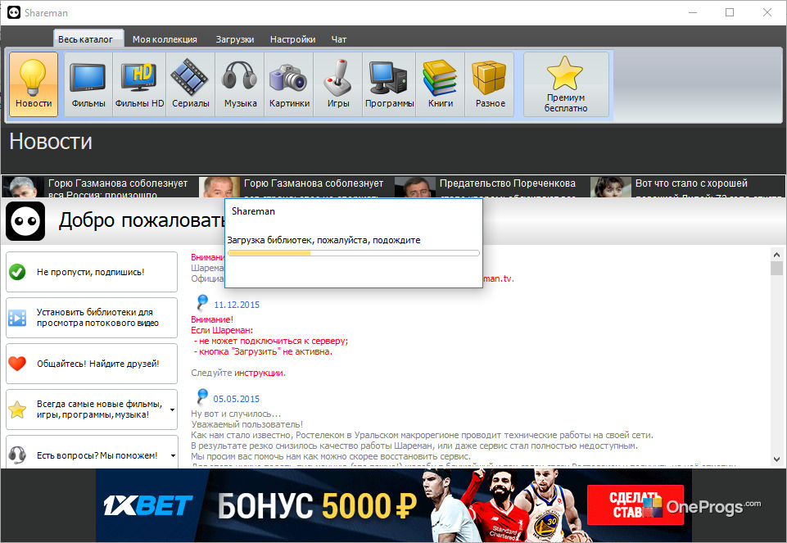787x543 pixels.
Task: Click the Общайтесь! Найдите друзей! button
Action: (92, 364)
